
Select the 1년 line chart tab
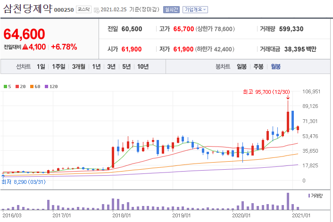click(x=96, y=66)
